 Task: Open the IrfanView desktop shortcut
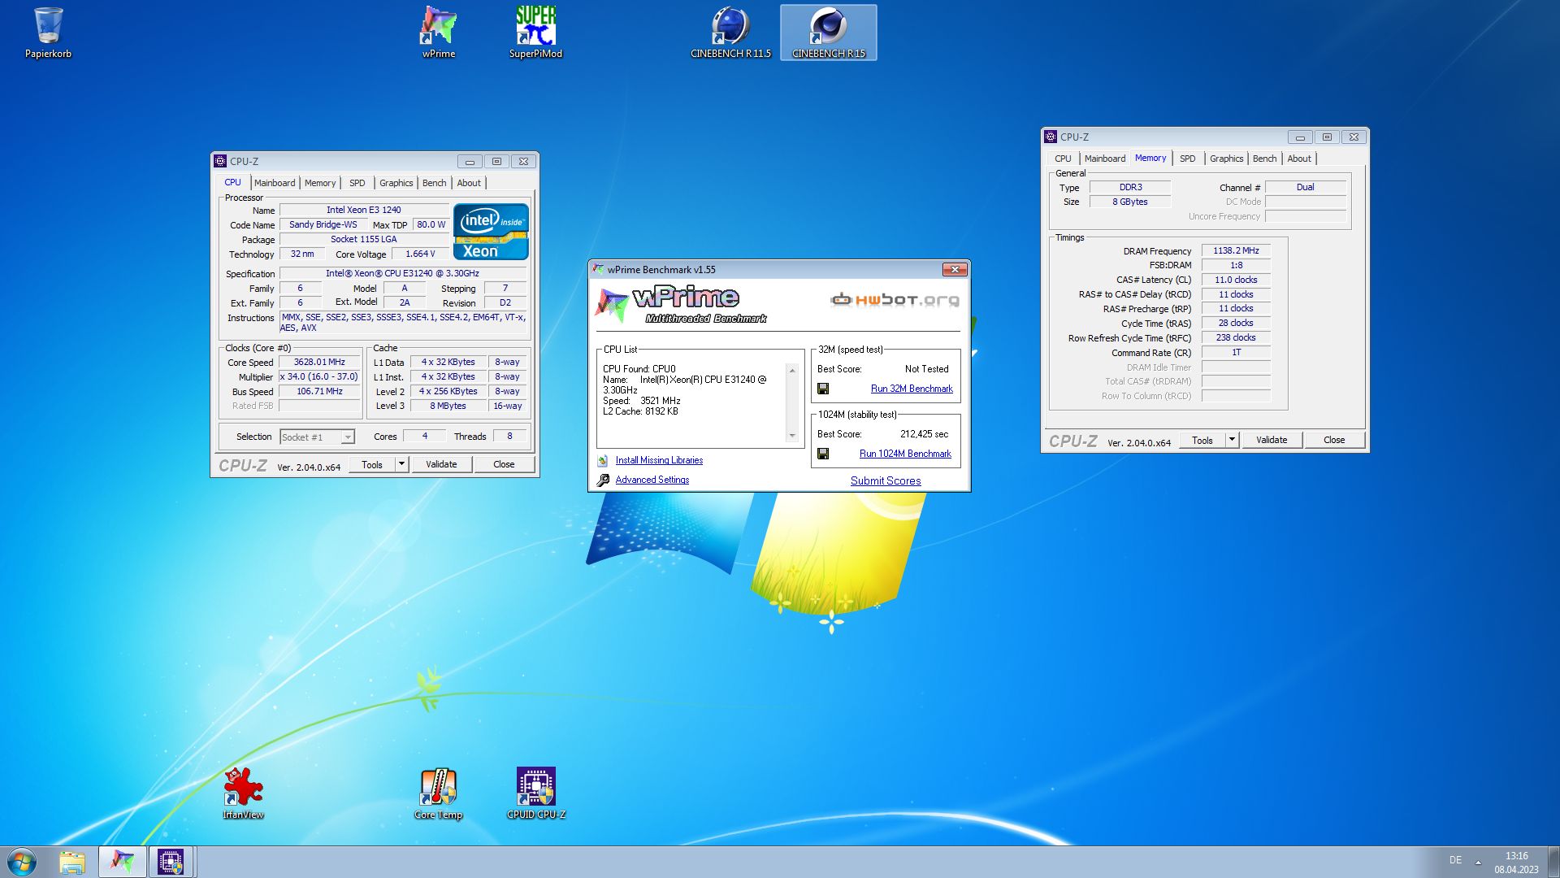243,793
